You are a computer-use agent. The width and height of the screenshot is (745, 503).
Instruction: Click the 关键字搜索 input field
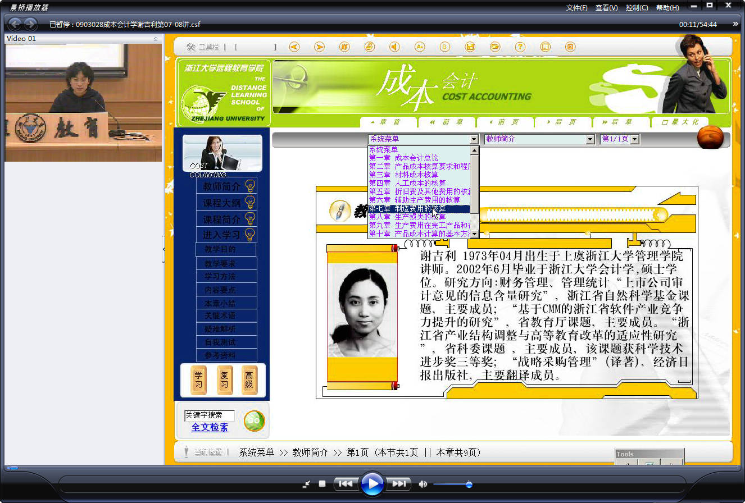(x=210, y=415)
